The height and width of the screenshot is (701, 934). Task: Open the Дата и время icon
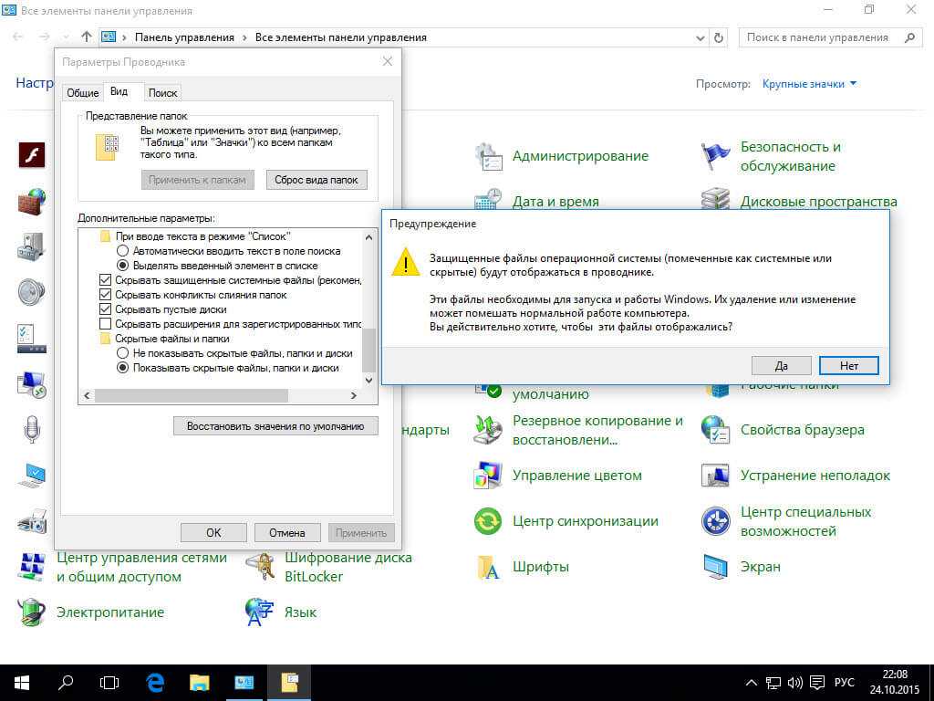tap(489, 200)
